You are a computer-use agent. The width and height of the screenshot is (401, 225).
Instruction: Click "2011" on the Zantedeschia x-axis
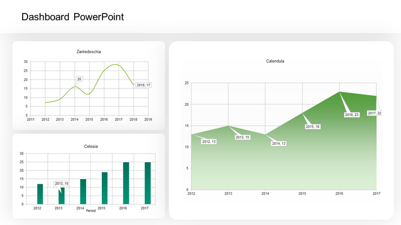click(x=31, y=120)
